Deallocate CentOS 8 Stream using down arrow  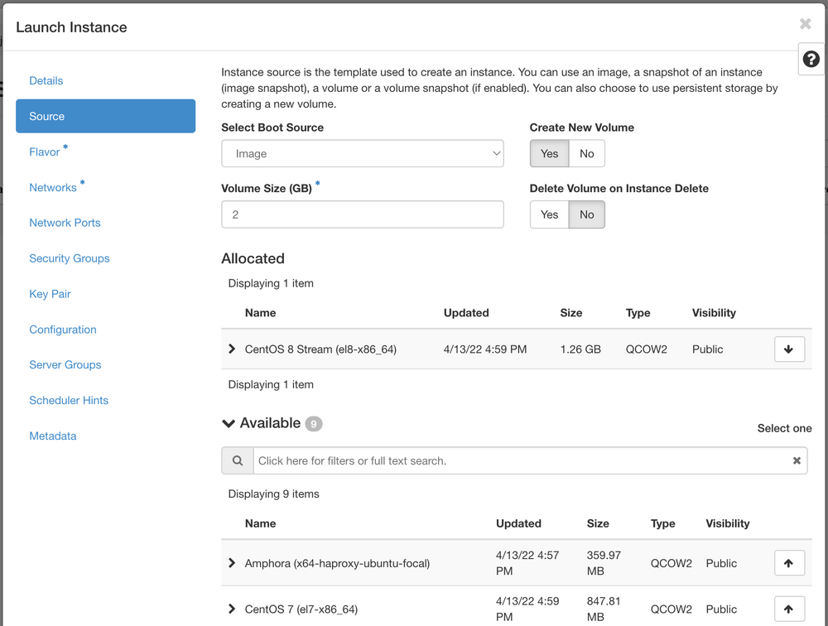click(x=789, y=349)
